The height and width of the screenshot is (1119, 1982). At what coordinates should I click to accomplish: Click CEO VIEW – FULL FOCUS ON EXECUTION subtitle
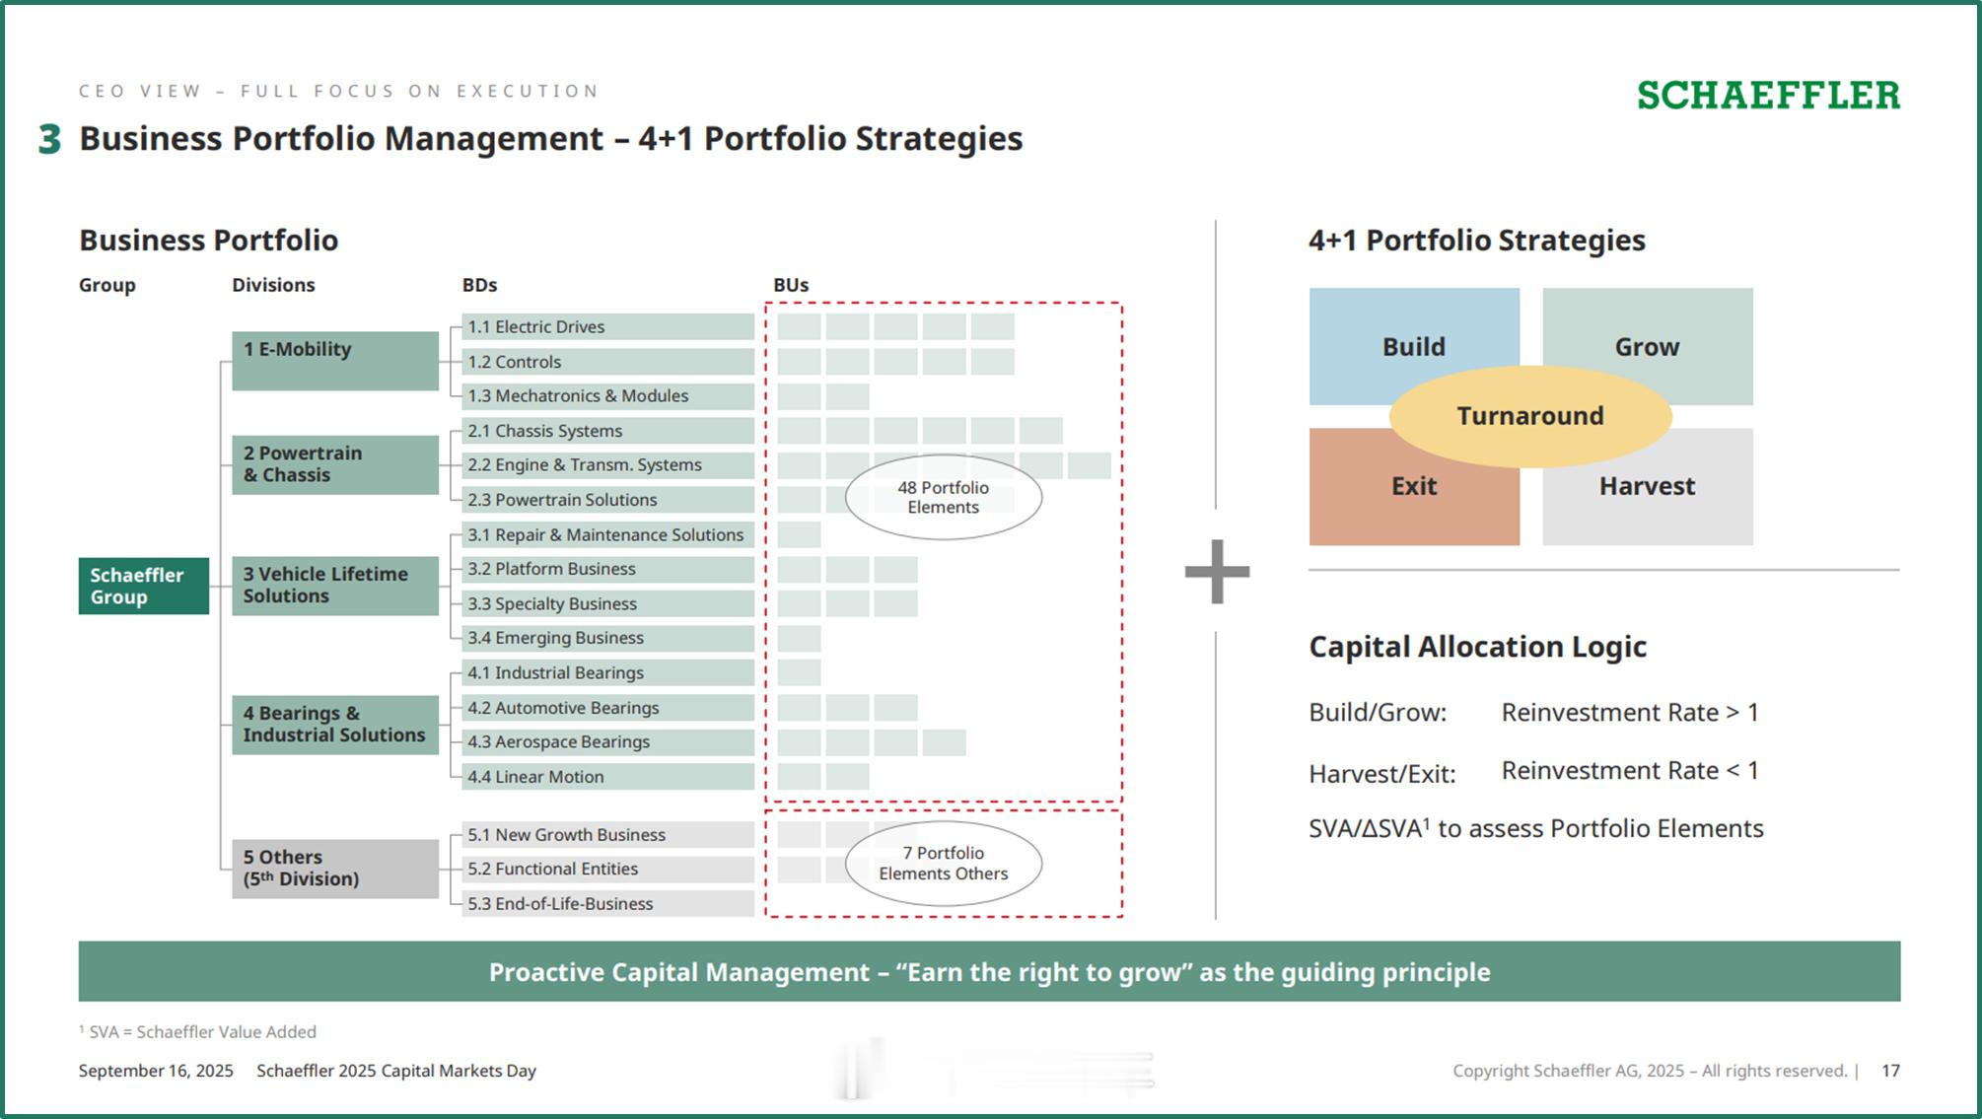click(339, 91)
